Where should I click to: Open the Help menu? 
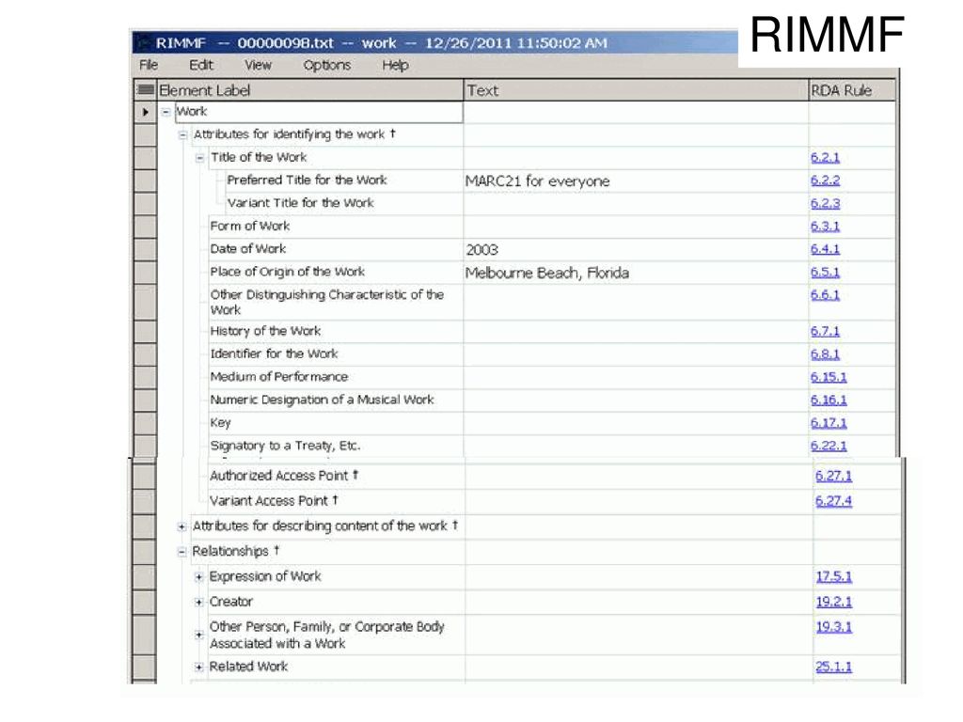[x=395, y=65]
